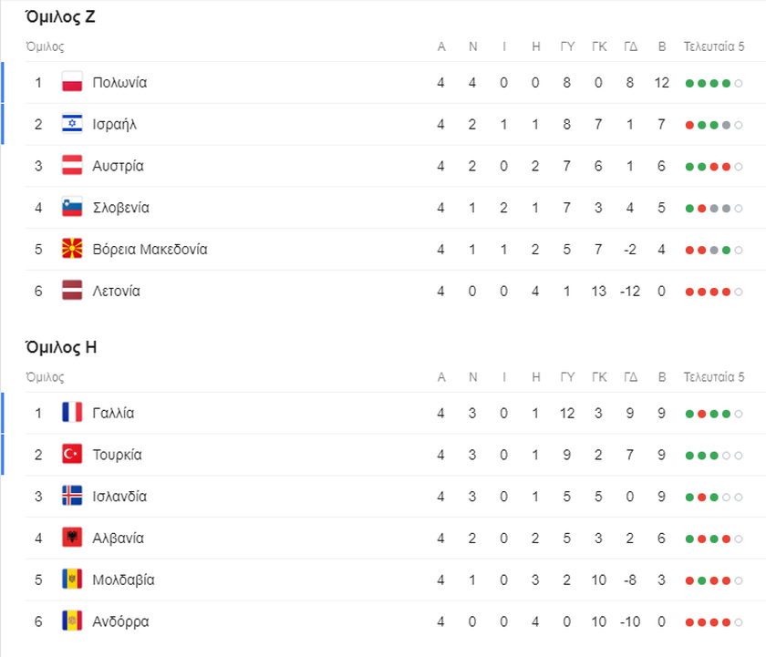
Task: Click Turkey's first green form dot
Action: 689,456
